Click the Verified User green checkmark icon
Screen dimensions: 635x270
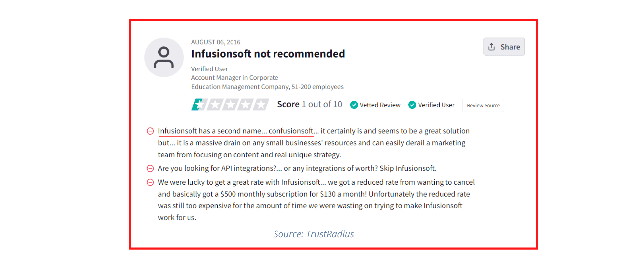[x=412, y=105]
